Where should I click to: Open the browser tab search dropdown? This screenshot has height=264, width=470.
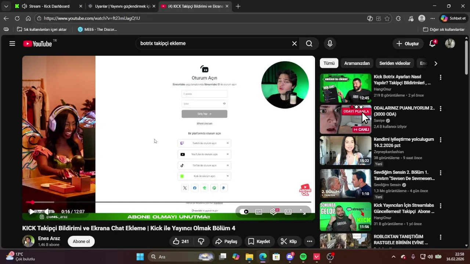pyautogui.click(x=6, y=6)
